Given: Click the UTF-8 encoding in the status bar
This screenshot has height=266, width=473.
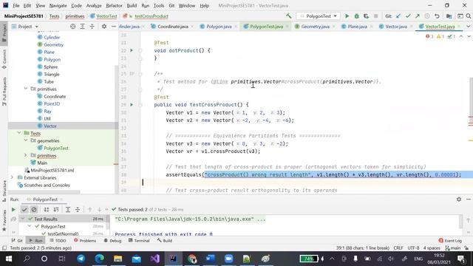Looking at the screenshot, I should pyautogui.click(x=413, y=248).
